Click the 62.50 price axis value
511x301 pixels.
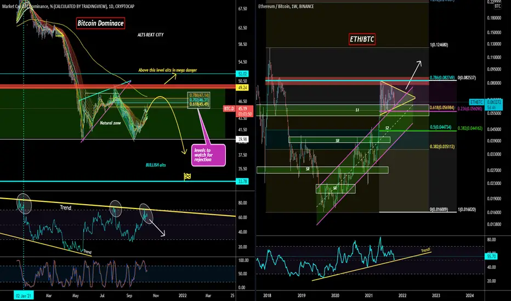click(x=242, y=28)
